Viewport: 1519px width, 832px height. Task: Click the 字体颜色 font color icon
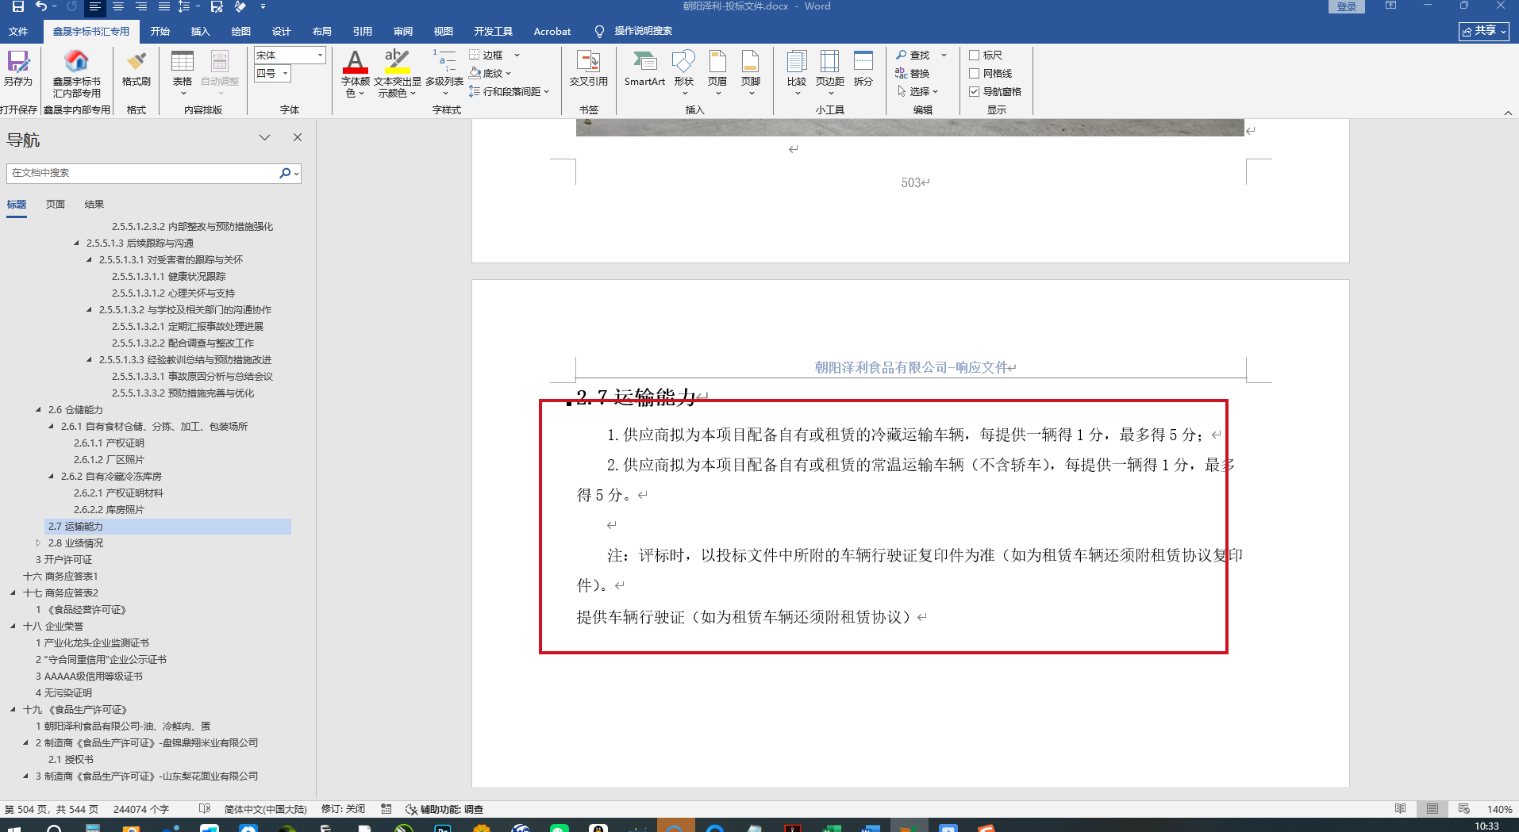click(x=355, y=73)
